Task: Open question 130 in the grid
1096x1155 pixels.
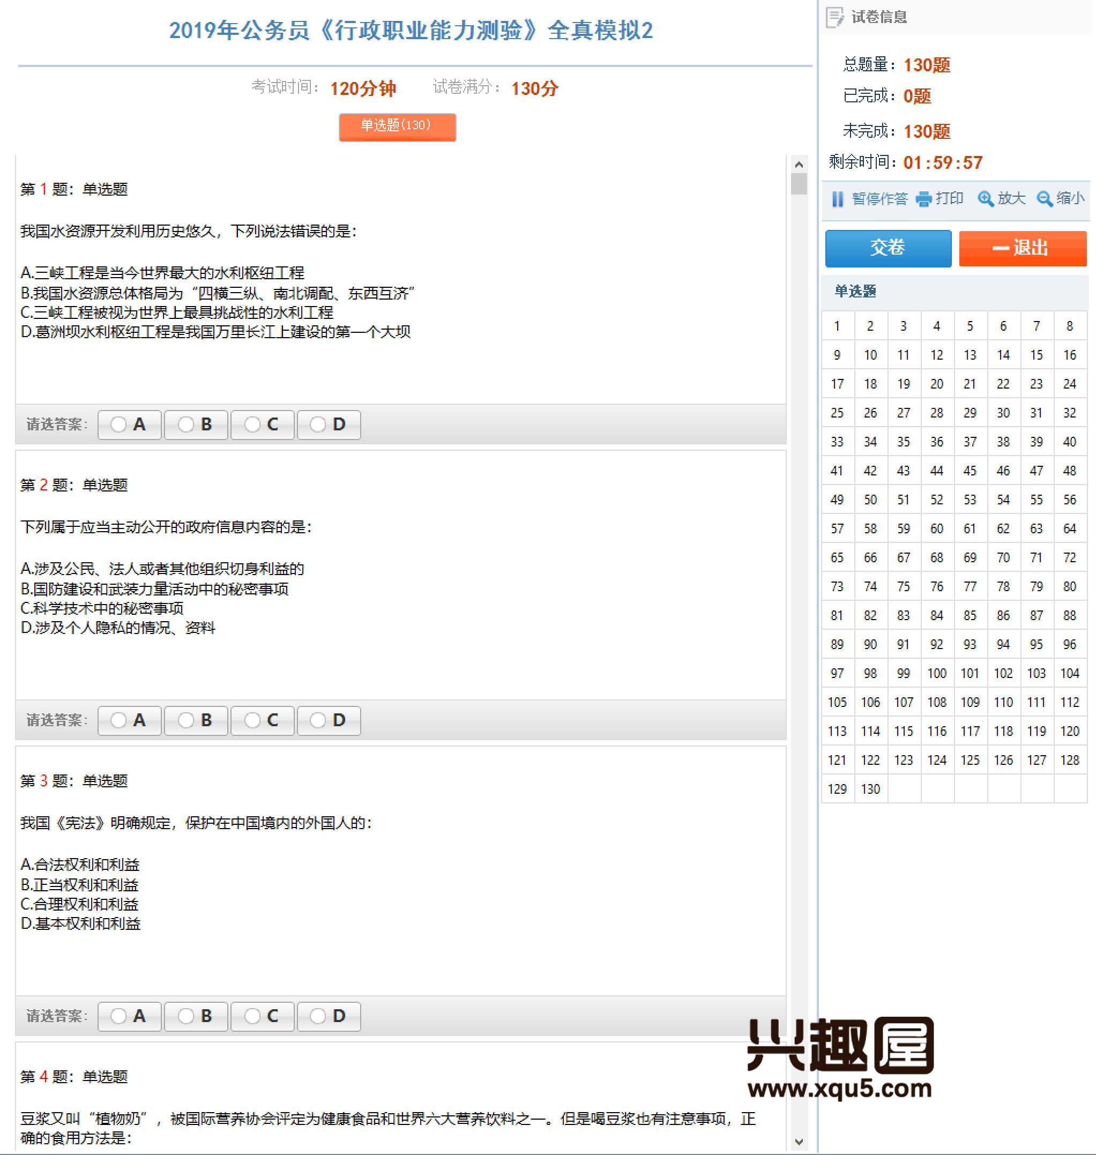Action: (x=870, y=789)
